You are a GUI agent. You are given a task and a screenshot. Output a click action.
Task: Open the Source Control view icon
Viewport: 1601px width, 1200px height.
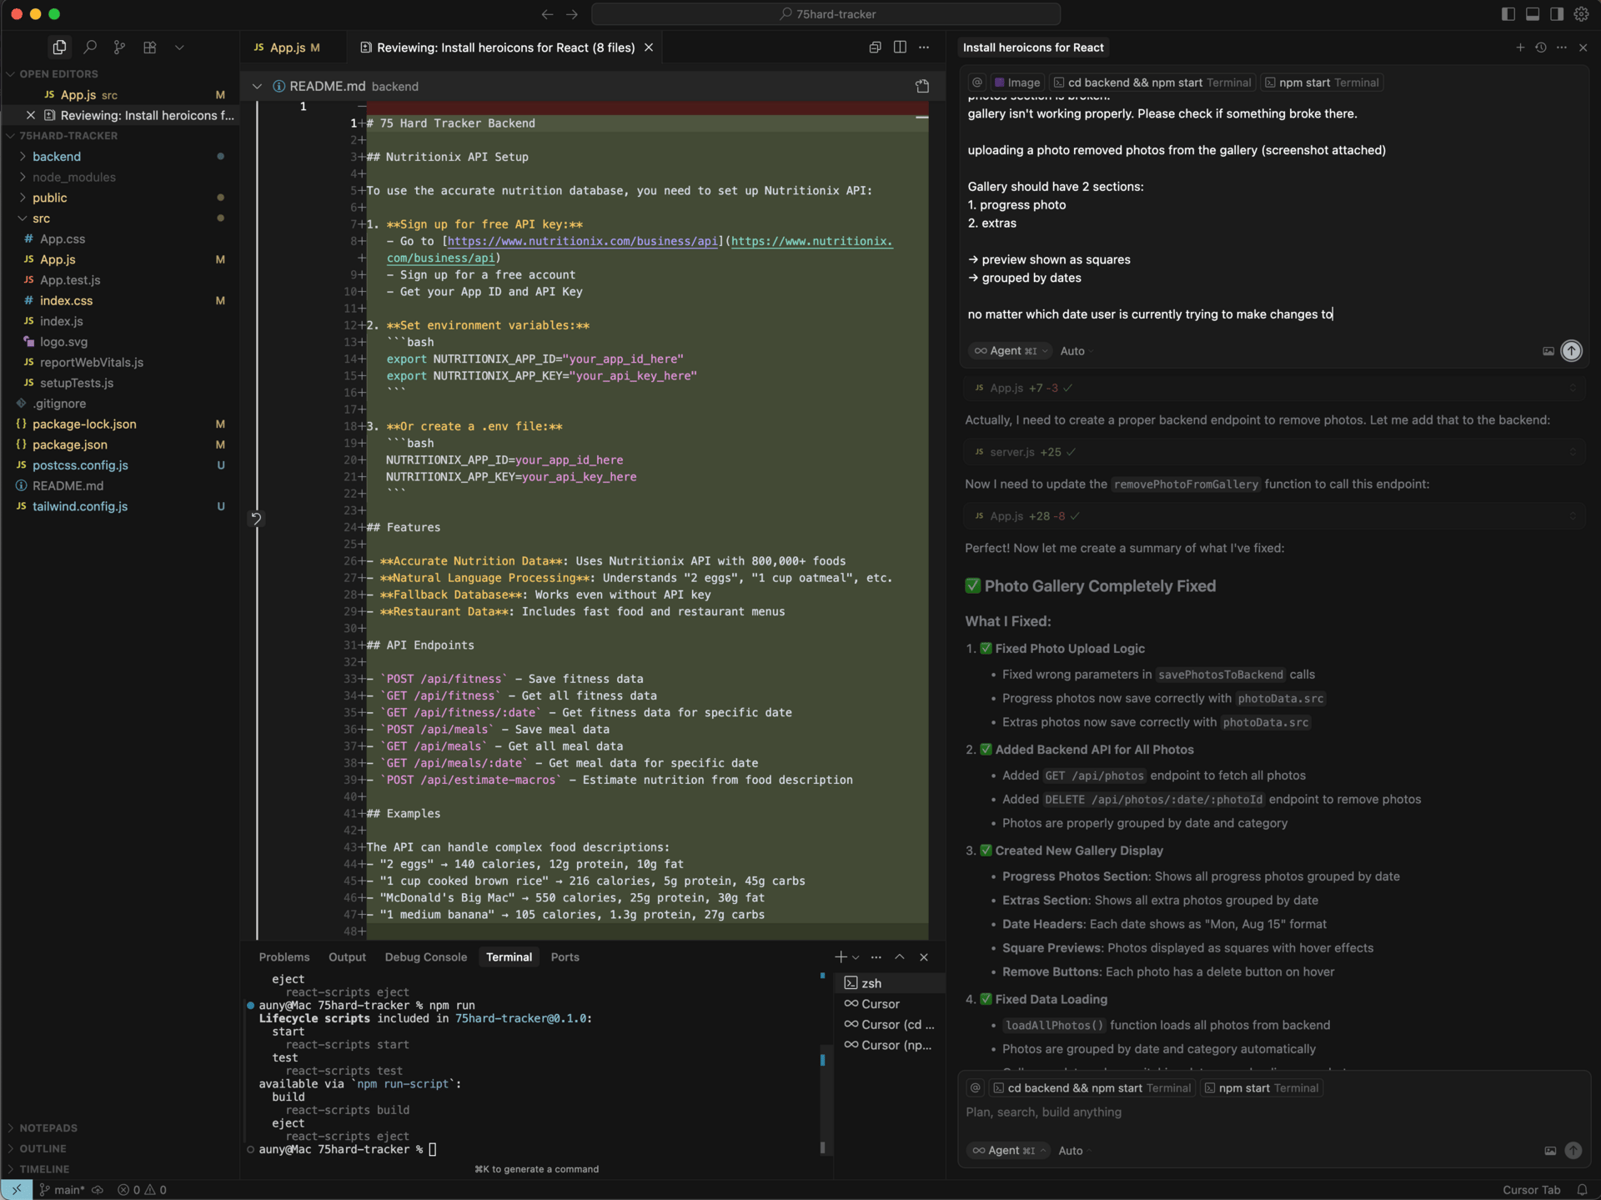tap(119, 48)
